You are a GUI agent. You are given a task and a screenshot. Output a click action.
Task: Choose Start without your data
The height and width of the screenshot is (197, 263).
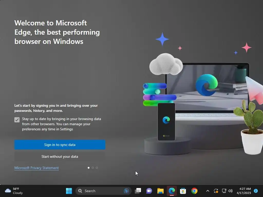(x=60, y=156)
